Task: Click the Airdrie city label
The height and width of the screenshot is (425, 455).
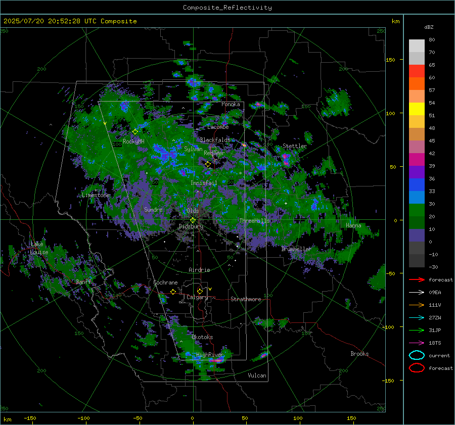Action: tap(199, 270)
